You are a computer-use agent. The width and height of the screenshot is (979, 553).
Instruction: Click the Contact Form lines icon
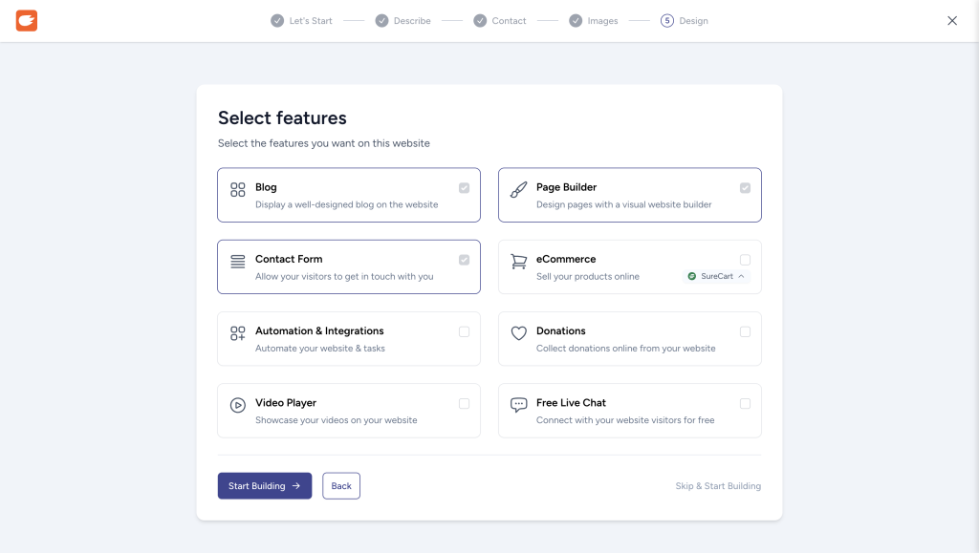click(238, 261)
